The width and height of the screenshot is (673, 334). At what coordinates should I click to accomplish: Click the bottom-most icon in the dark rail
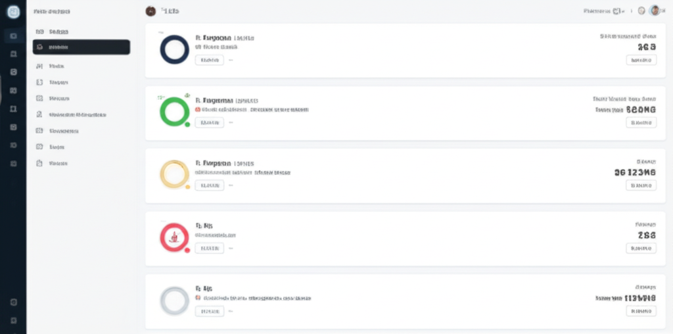(13, 320)
